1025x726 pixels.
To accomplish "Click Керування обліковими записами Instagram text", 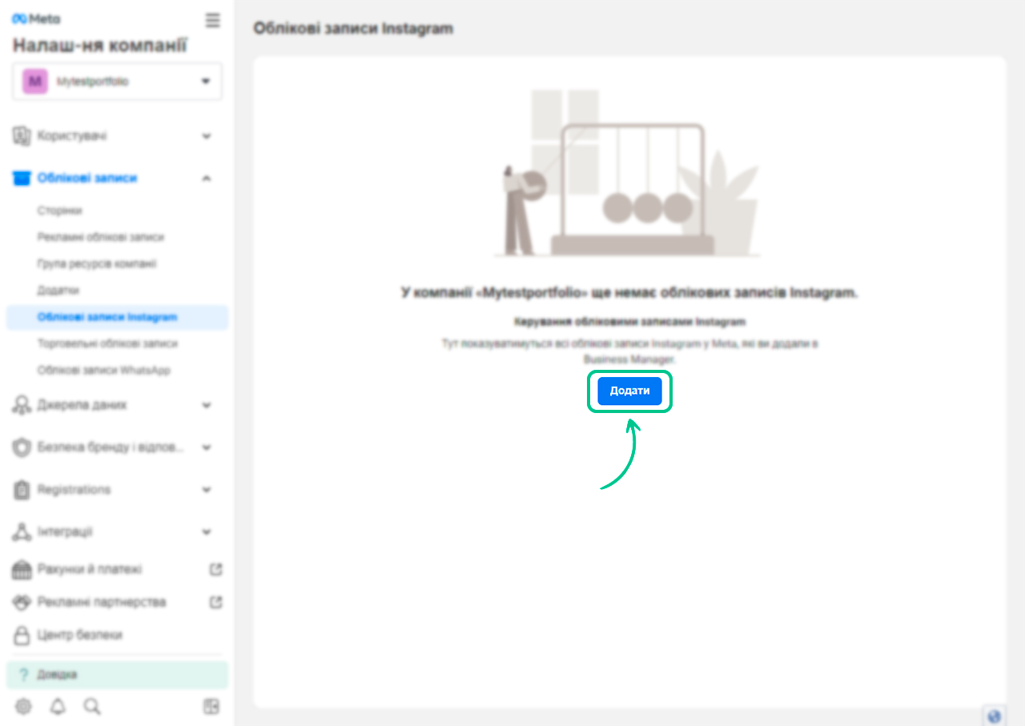I will [x=629, y=322].
